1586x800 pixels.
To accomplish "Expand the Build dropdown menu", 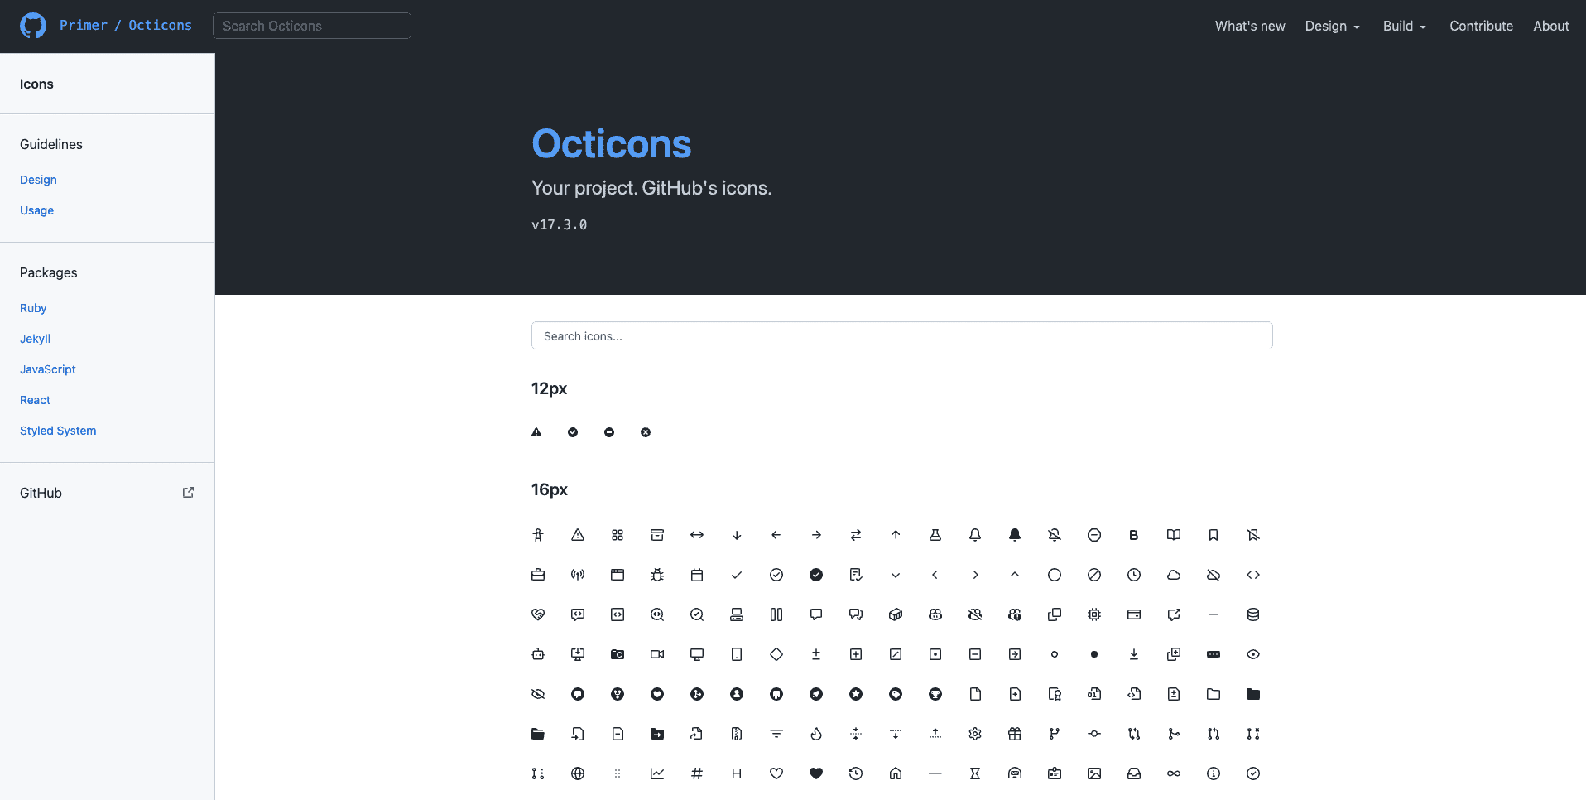I will click(1405, 26).
